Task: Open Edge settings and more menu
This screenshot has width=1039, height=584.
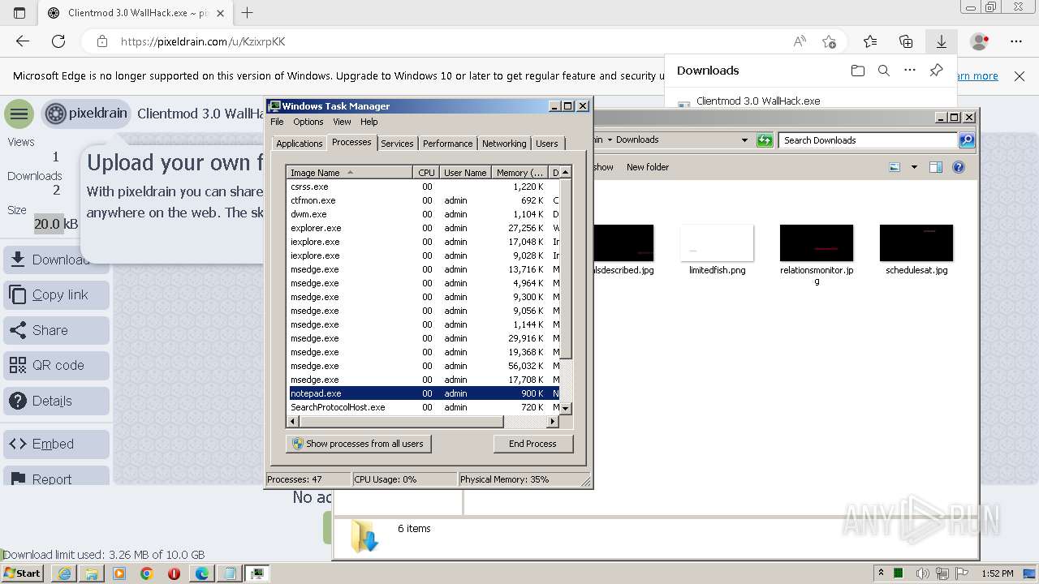Action: click(1016, 41)
